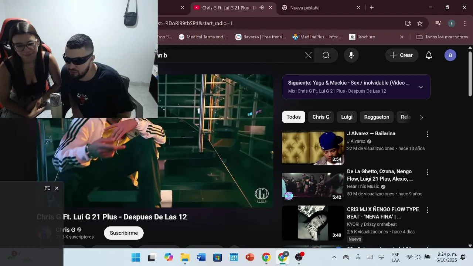
Task: Open De La Ghetto, Ozuna video thumbnail
Action: coord(313,186)
